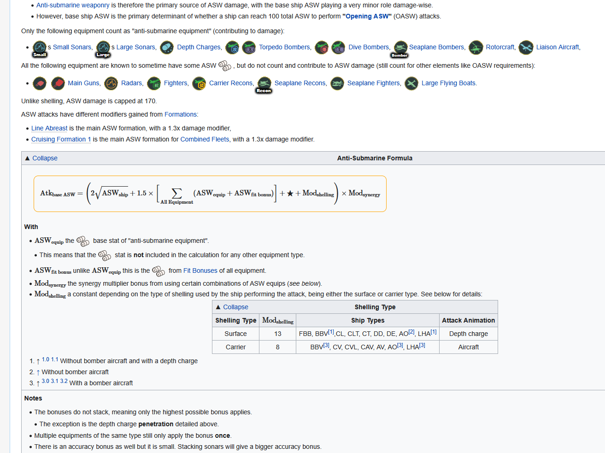Screen dimensions: 605x453
Task: Click the orange Radars equipment icon
Action: click(x=111, y=83)
